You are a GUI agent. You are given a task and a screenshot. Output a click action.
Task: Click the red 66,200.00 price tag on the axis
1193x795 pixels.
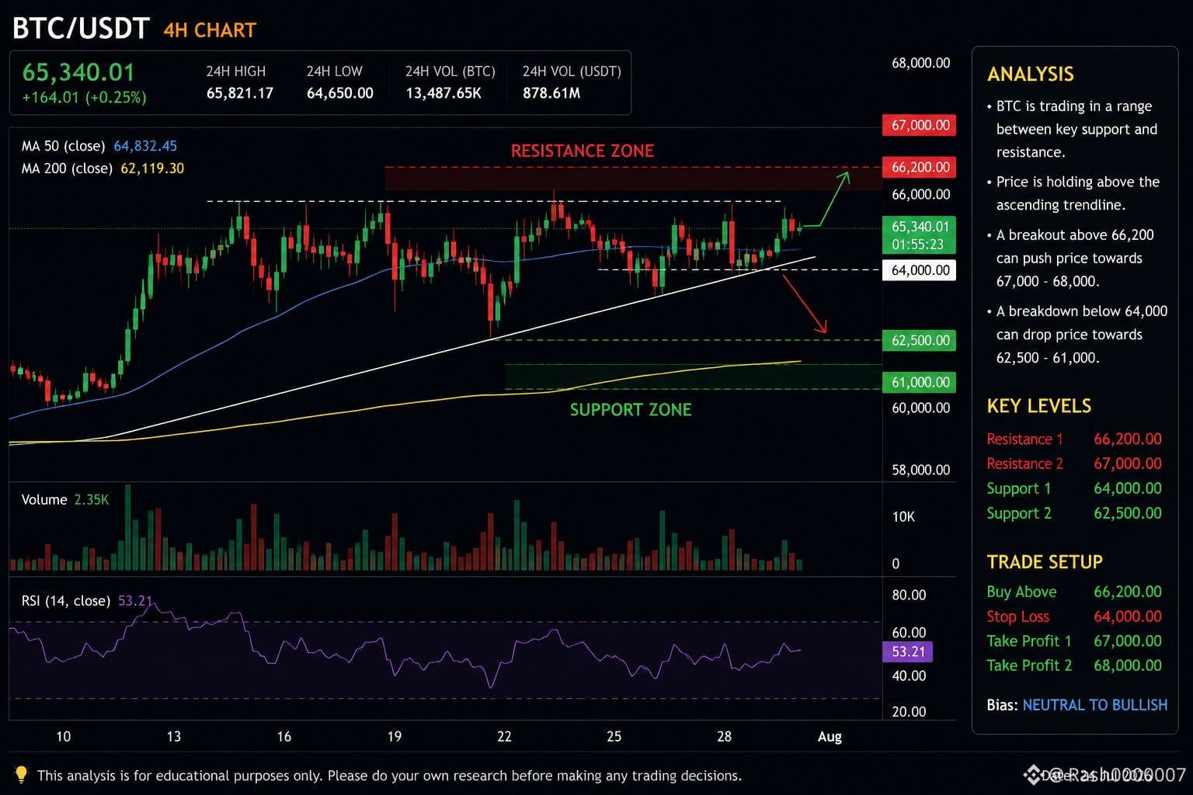pyautogui.click(x=919, y=167)
